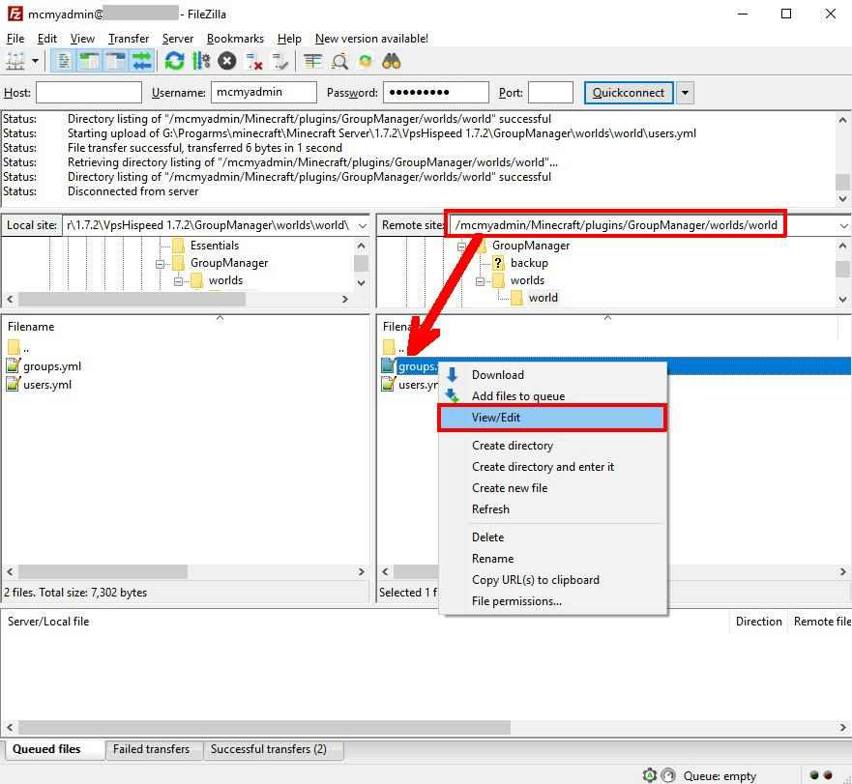Open Local site path dropdown
This screenshot has width=852, height=784.
coord(363,225)
